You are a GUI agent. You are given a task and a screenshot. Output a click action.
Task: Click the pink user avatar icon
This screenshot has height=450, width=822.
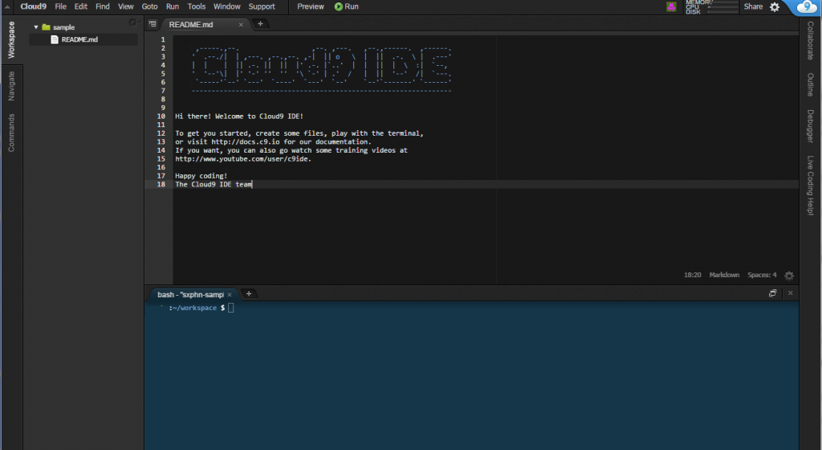click(x=671, y=6)
